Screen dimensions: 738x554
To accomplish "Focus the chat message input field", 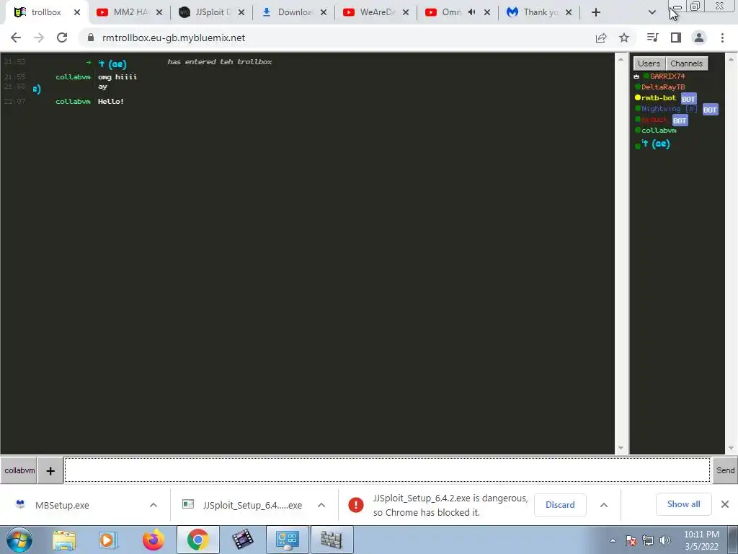I will [x=387, y=470].
